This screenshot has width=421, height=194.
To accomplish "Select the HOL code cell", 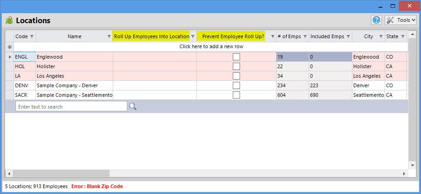I will click(25, 66).
